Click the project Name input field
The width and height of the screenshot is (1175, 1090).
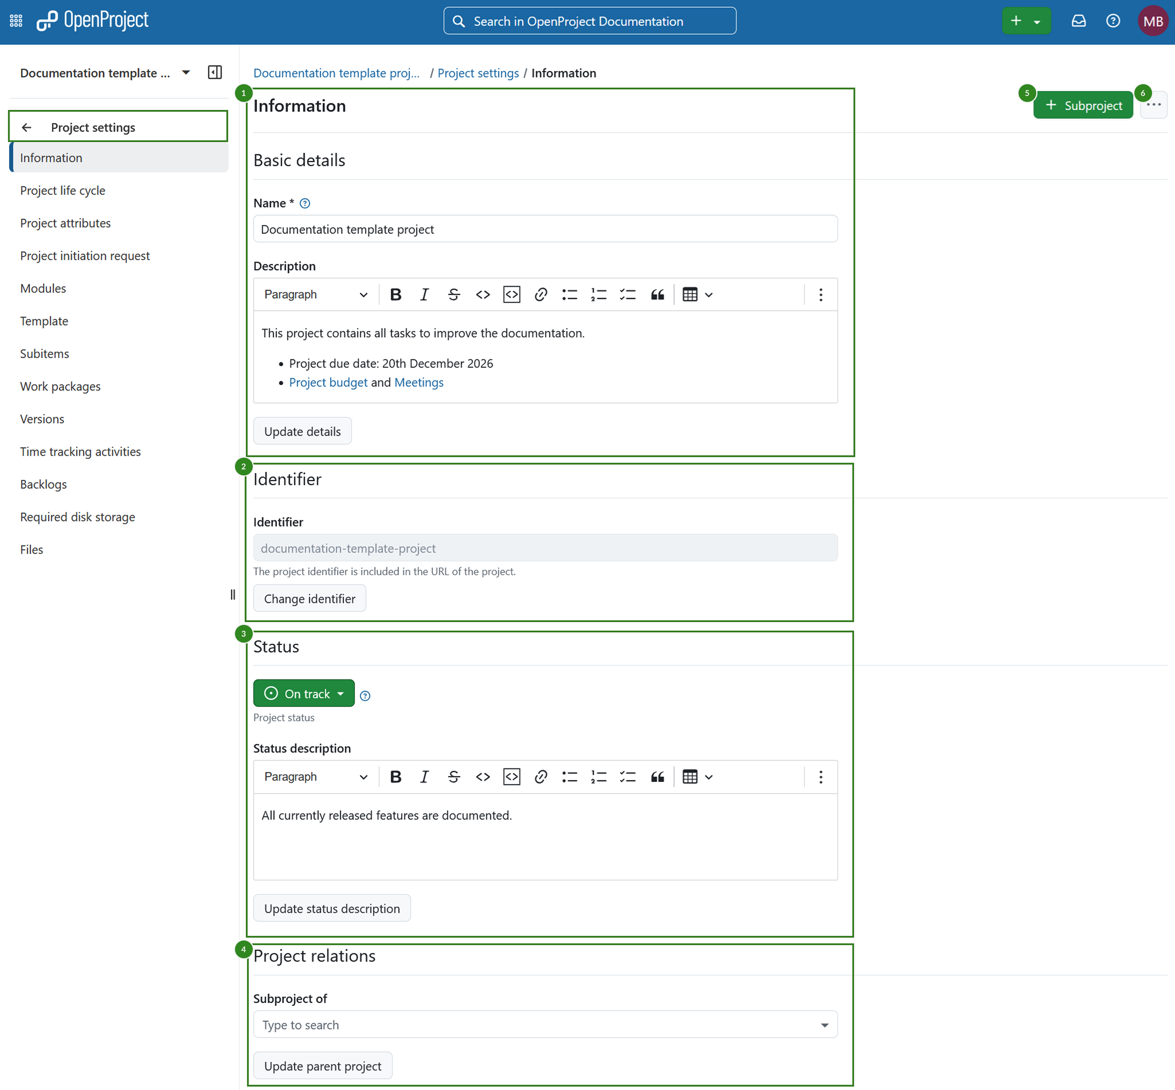click(545, 229)
